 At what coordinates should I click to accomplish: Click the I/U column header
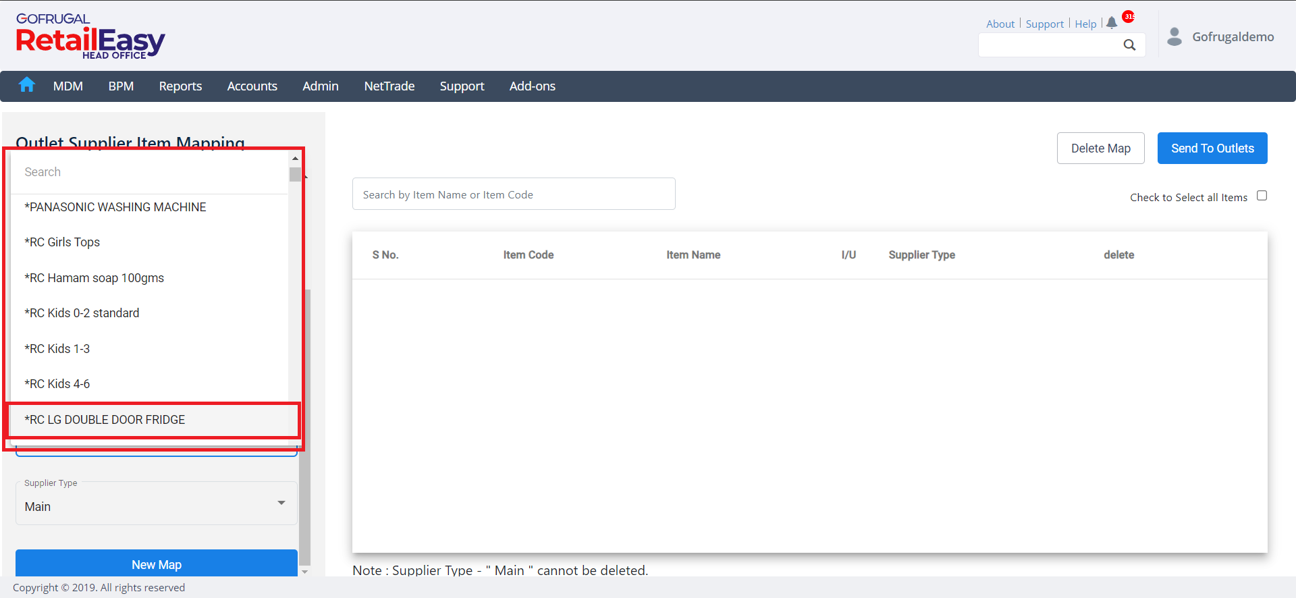pyautogui.click(x=848, y=255)
